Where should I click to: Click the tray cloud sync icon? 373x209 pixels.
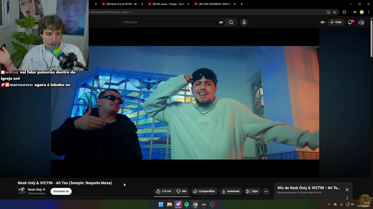[x=335, y=204]
